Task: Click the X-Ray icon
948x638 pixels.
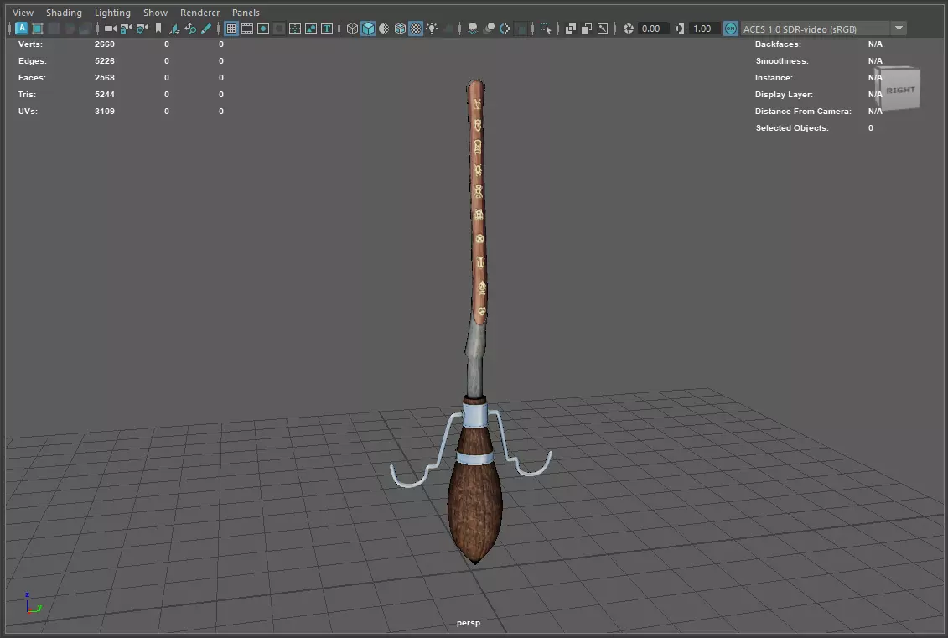Action: click(x=571, y=29)
